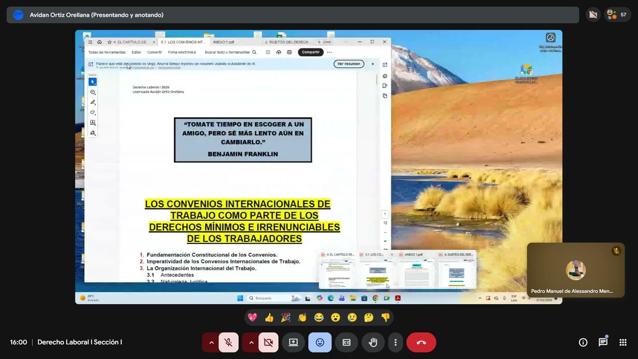The image size is (638, 359).
Task: Open more options three-dot menu
Action: (x=395, y=343)
